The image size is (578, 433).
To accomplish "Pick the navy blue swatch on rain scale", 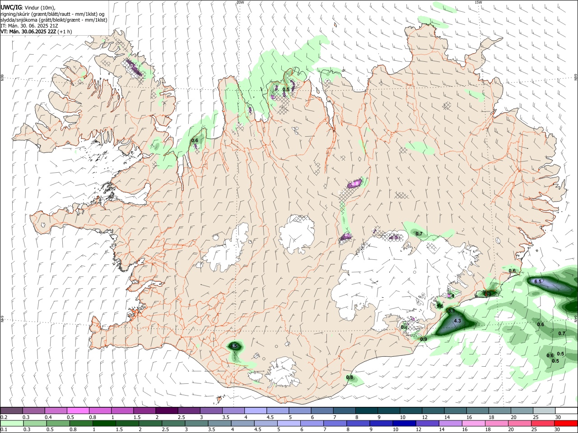I will (404, 423).
